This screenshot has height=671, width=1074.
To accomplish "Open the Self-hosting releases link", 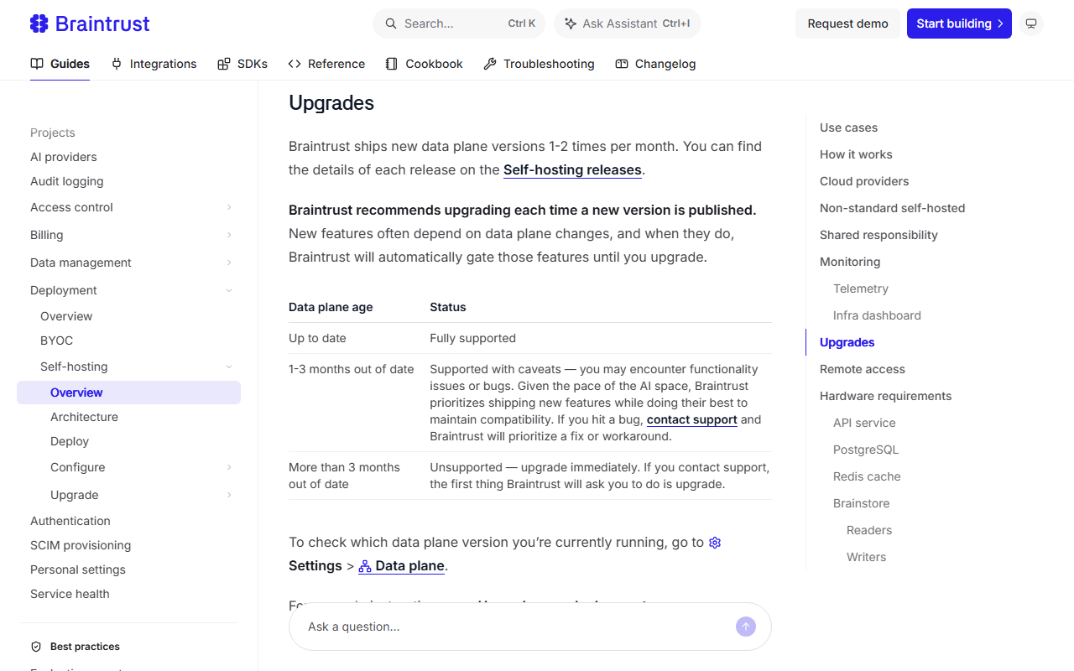I will tap(572, 169).
